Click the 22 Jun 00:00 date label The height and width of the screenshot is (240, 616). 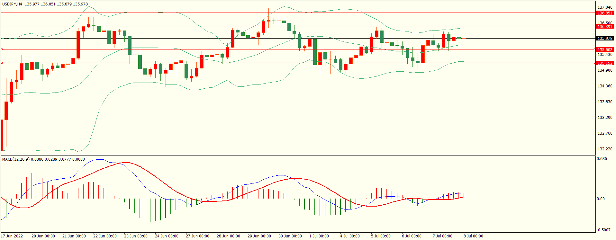(x=105, y=236)
